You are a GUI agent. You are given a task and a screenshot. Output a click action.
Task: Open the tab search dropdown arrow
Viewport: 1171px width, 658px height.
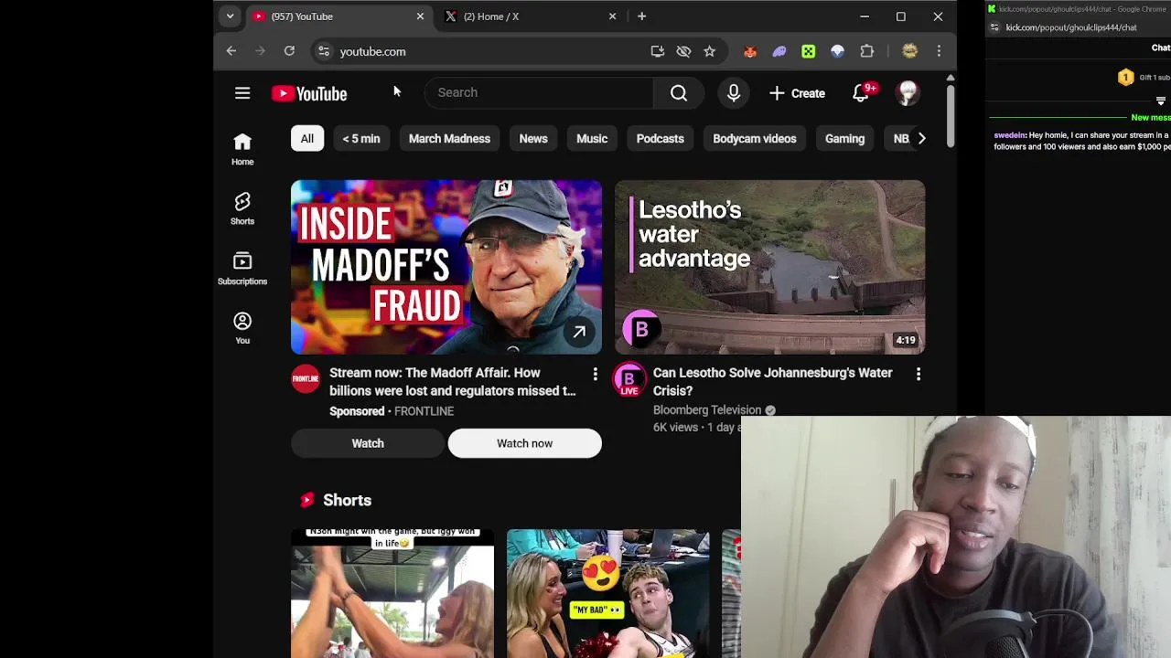[230, 16]
